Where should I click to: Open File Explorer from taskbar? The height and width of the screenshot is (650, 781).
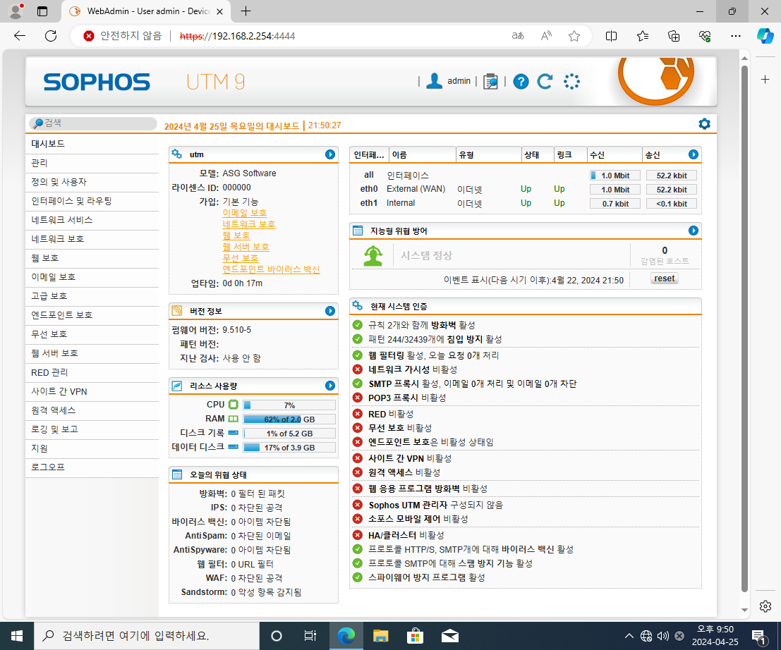(x=380, y=636)
